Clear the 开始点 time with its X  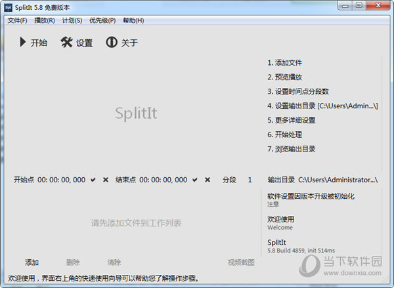click(x=106, y=180)
